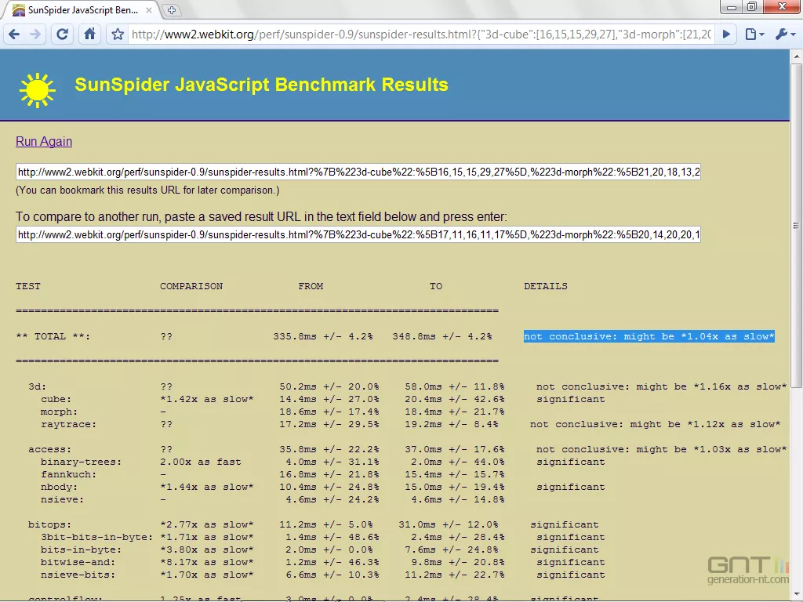Click the compare to another run instruction
The image size is (803, 602).
point(261,216)
